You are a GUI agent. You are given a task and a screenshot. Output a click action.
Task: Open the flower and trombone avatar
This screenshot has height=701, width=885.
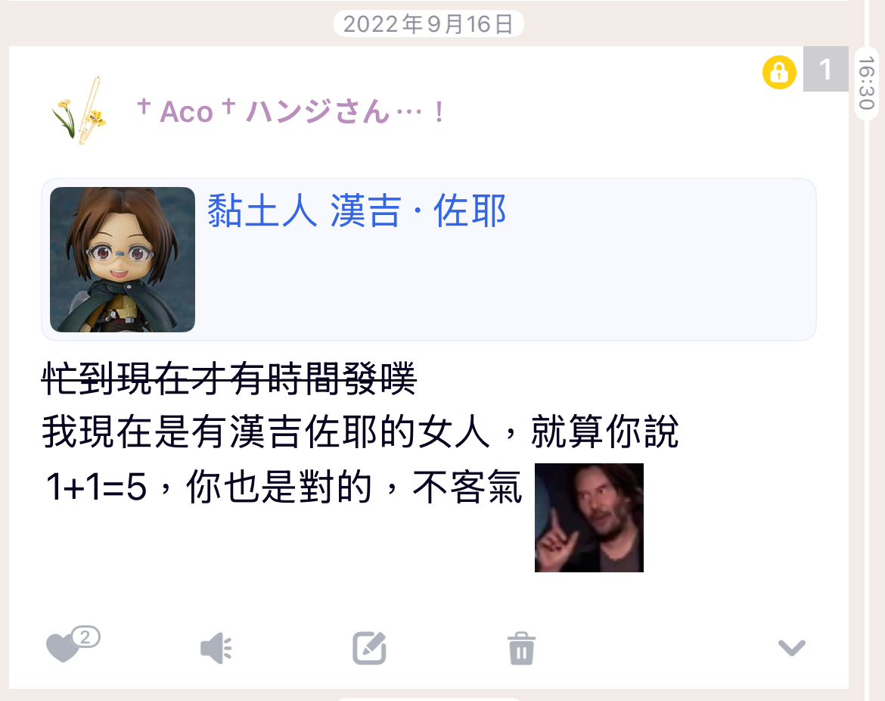(x=79, y=111)
